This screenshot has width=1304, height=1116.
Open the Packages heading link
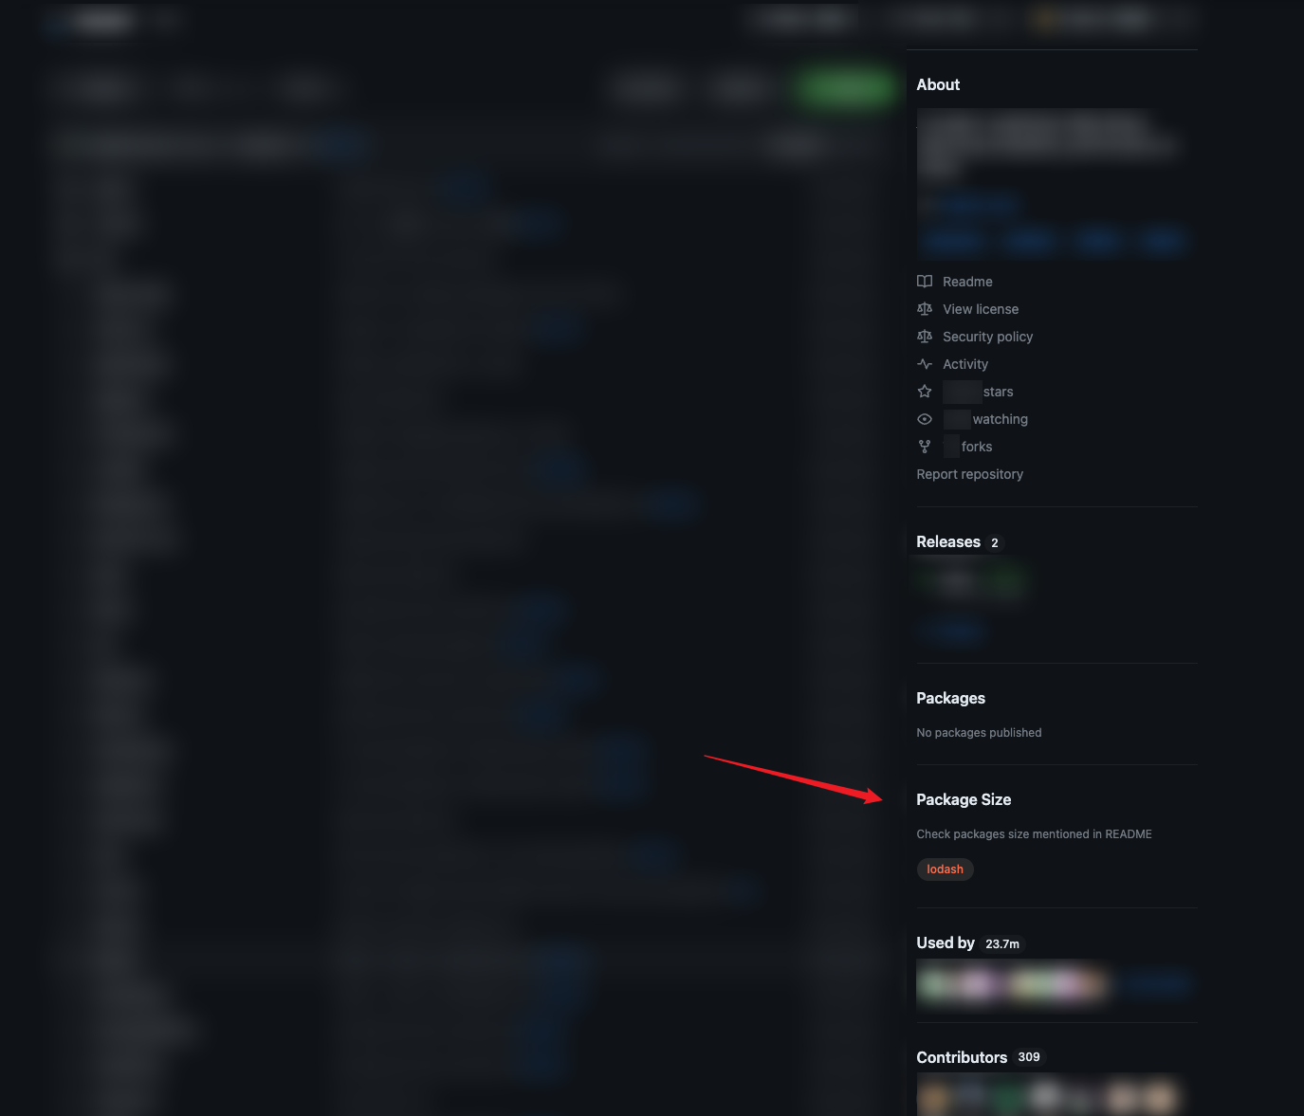tap(950, 699)
